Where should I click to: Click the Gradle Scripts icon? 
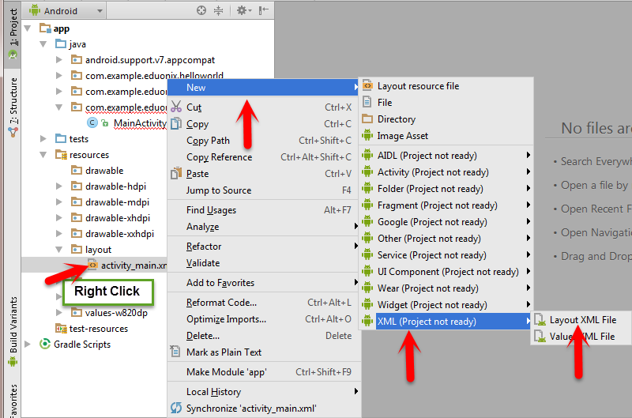[x=44, y=345]
